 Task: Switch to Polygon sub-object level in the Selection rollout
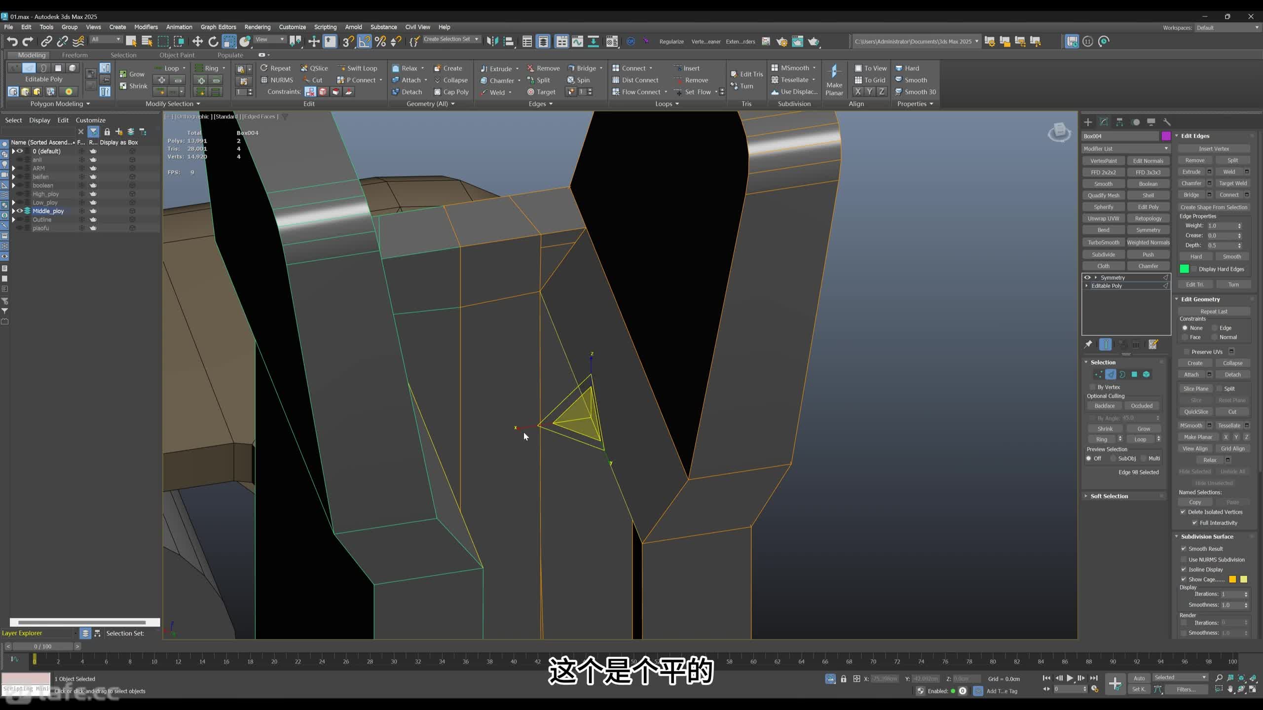coord(1134,375)
